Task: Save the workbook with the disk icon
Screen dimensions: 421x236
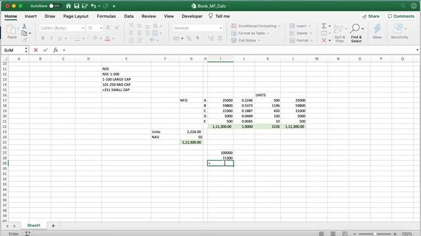Action: pos(76,6)
